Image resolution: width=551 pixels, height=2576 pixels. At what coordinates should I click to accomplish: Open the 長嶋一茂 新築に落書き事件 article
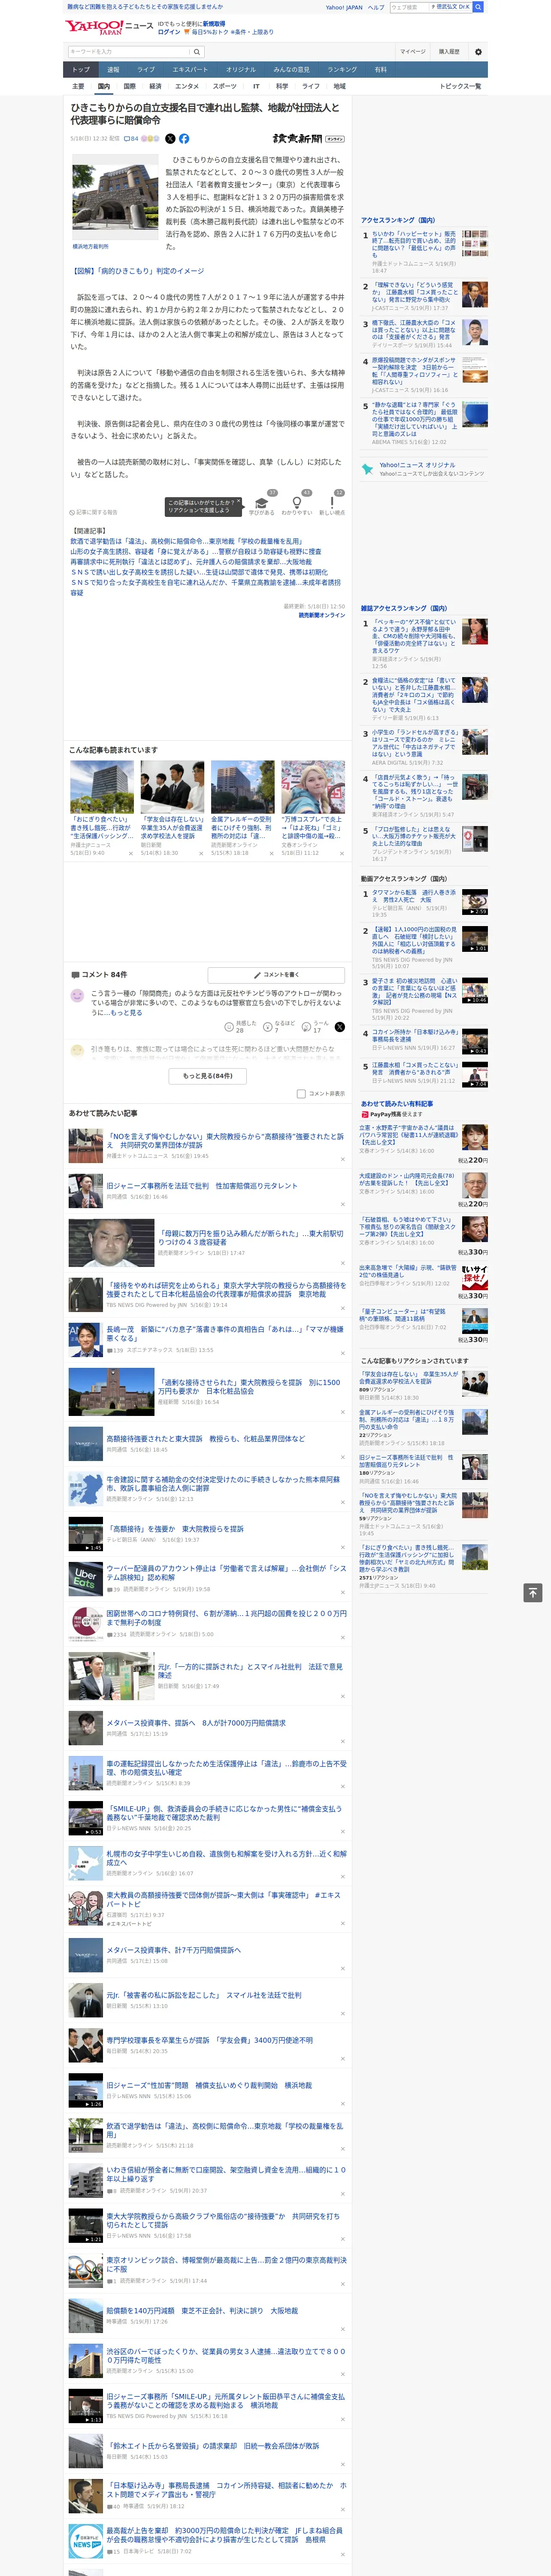tap(224, 1334)
